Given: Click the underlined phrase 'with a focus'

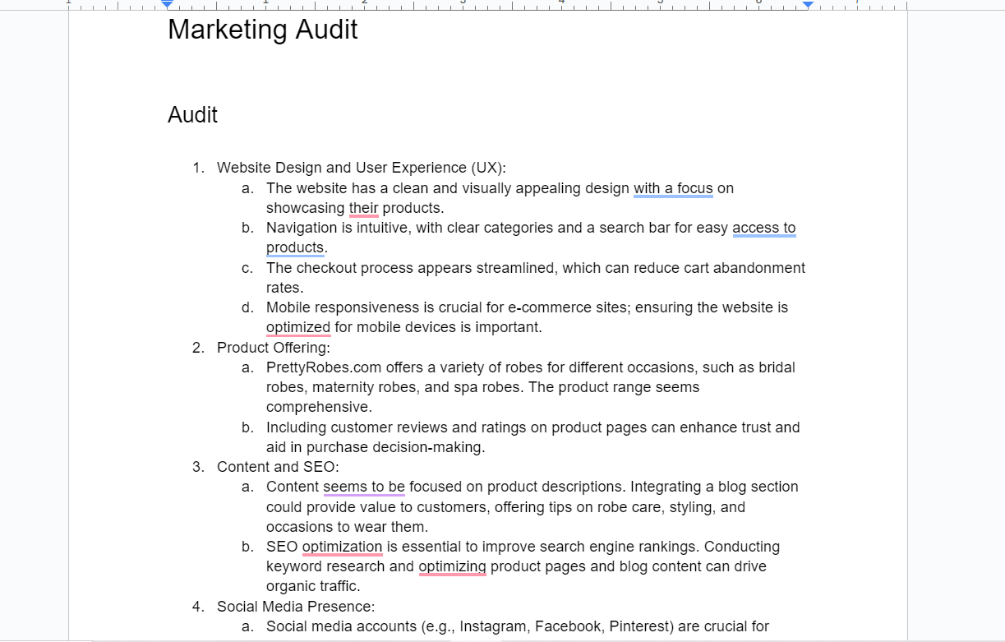Looking at the screenshot, I should pyautogui.click(x=673, y=188).
